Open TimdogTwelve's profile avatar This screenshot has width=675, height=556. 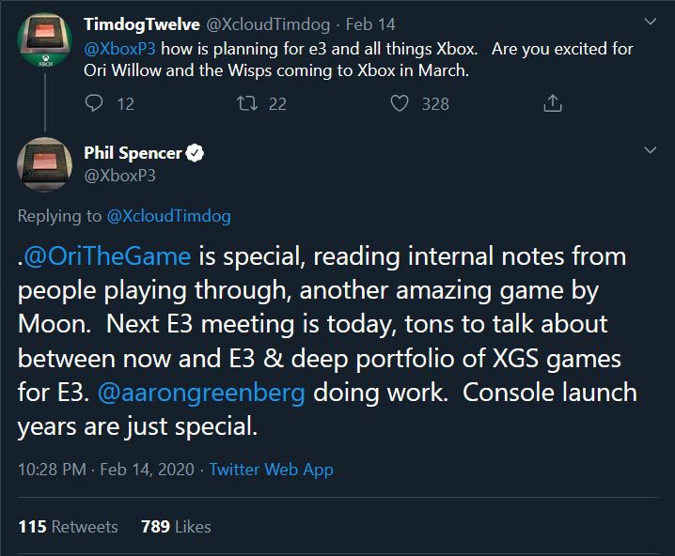(x=44, y=44)
